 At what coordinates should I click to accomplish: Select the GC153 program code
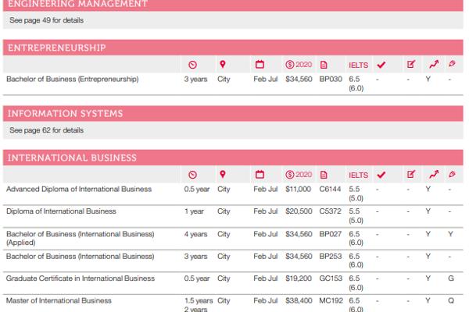click(331, 278)
